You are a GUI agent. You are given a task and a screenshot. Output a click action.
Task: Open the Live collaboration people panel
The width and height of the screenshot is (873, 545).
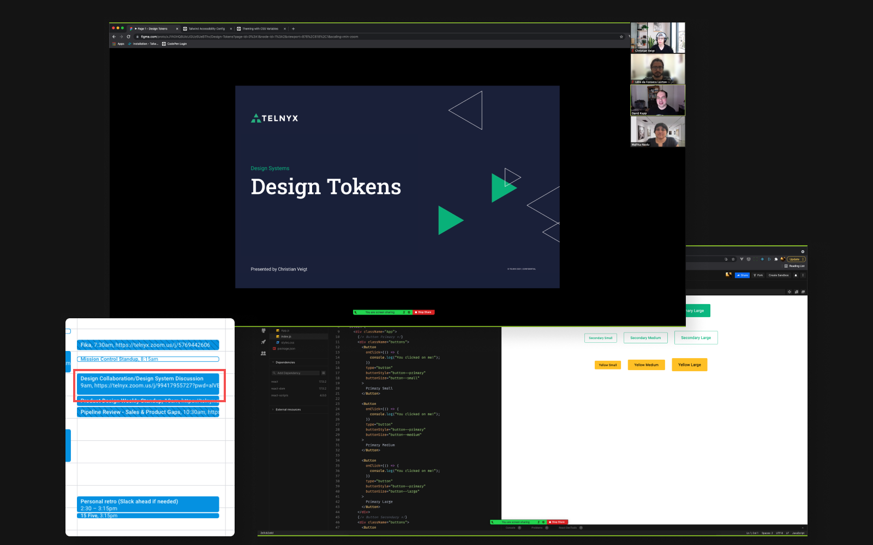264,353
